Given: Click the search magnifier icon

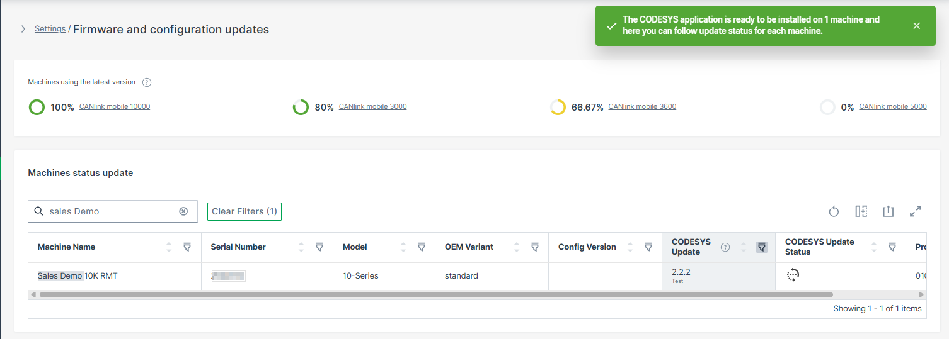Looking at the screenshot, I should click(x=38, y=211).
